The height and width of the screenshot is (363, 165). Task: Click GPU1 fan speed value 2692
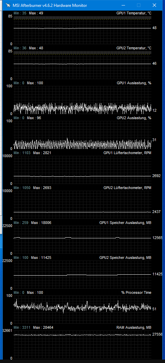[156, 176]
